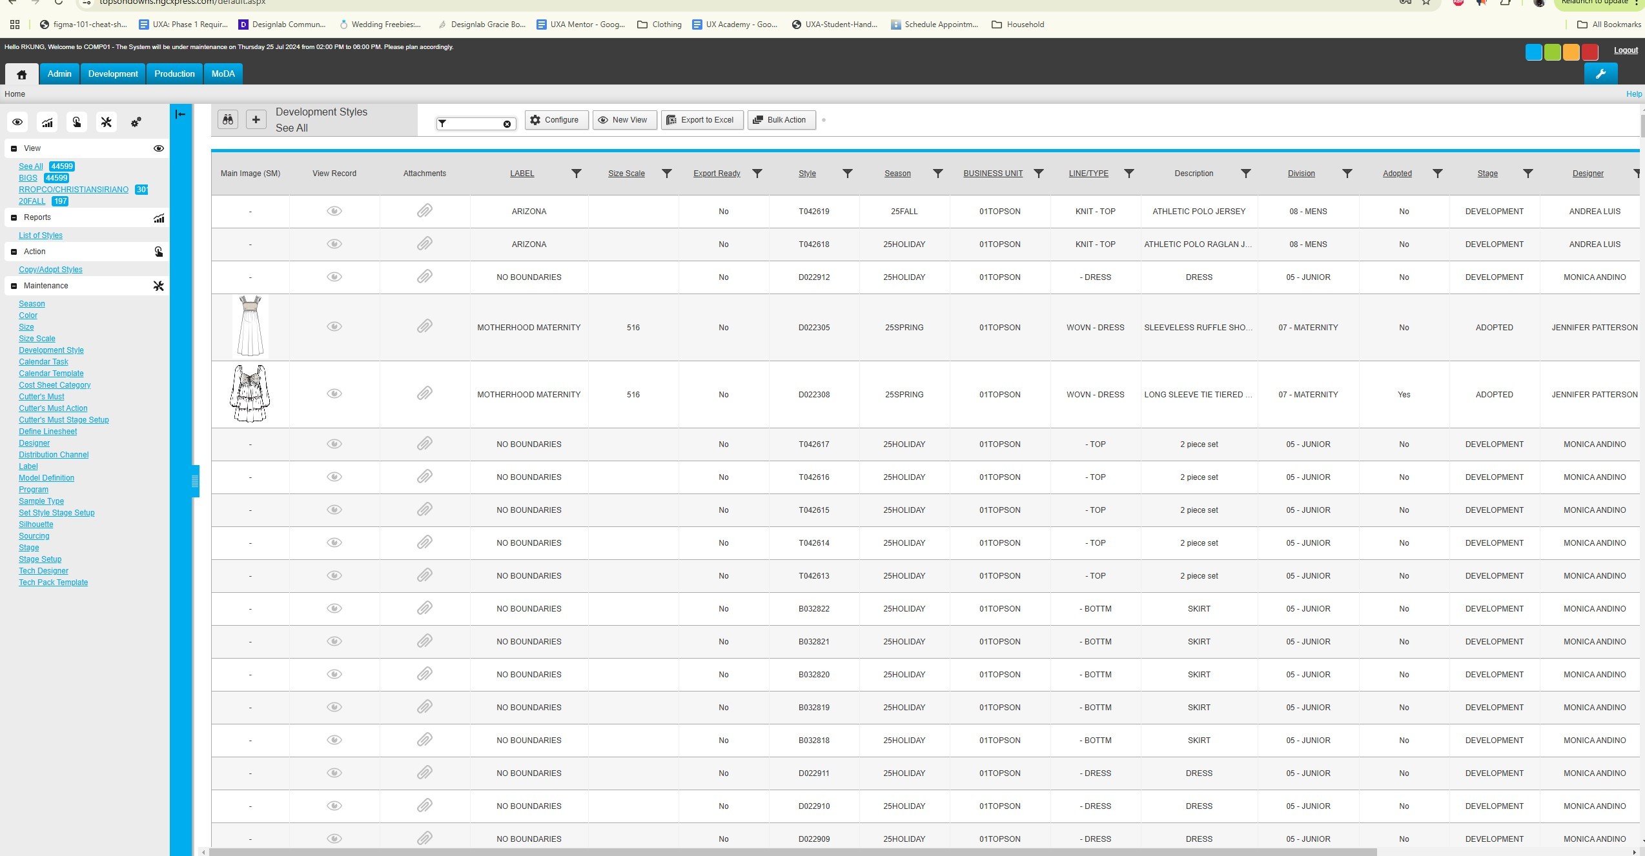Click the gears icon in sidebar toolbar
1645x856 pixels.
point(136,123)
